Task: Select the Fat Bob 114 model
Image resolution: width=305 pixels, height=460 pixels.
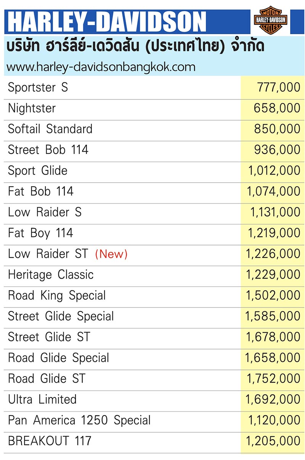Action: tap(41, 191)
